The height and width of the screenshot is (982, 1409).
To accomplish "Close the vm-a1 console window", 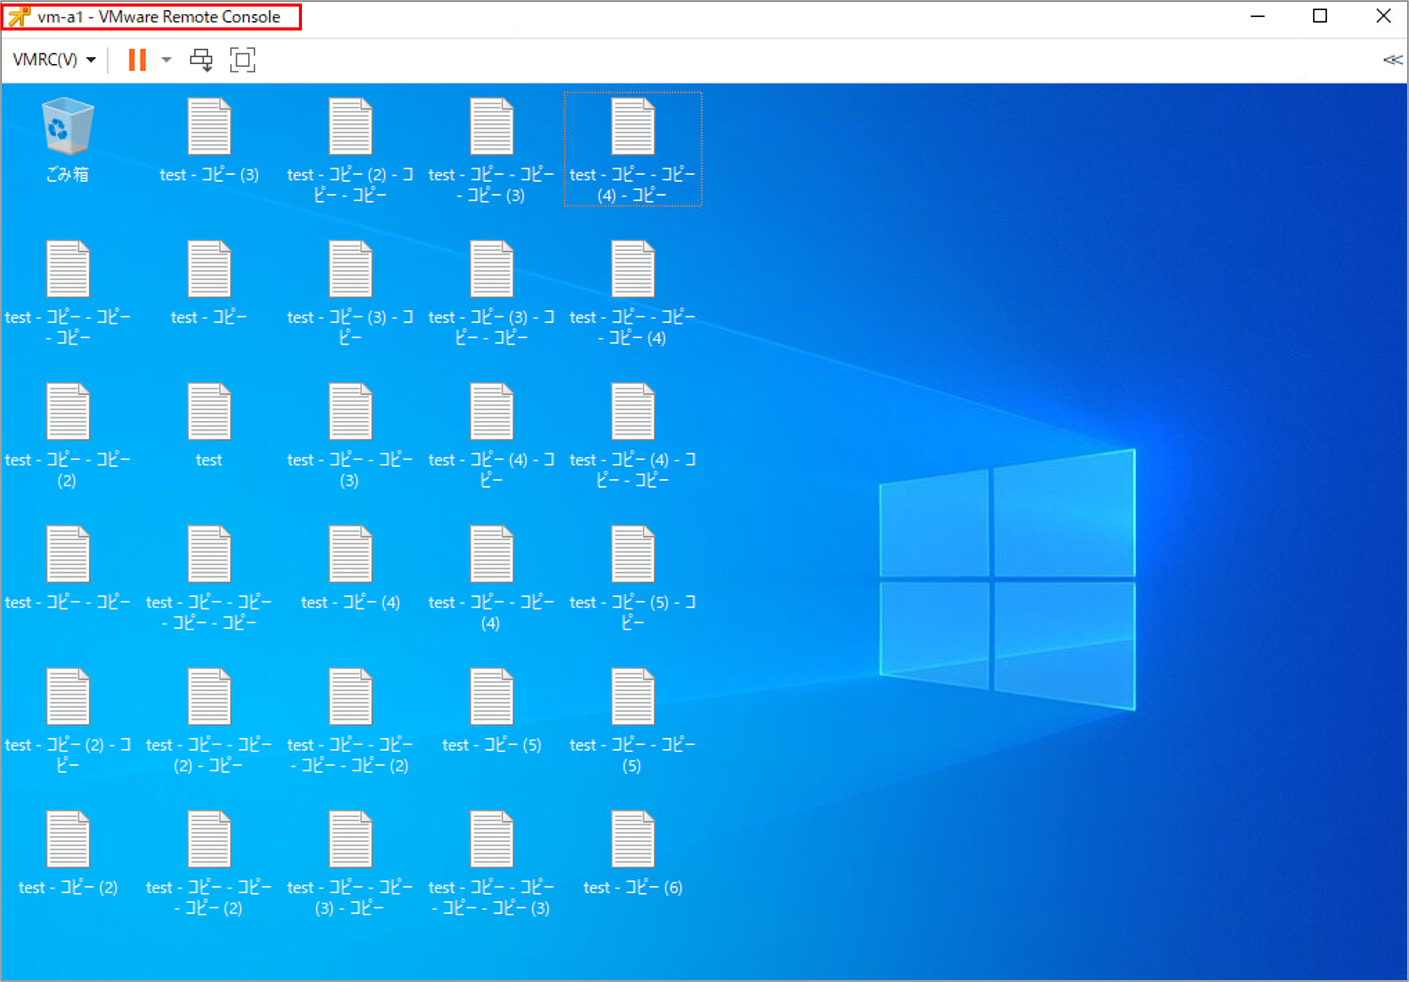I will 1383,17.
